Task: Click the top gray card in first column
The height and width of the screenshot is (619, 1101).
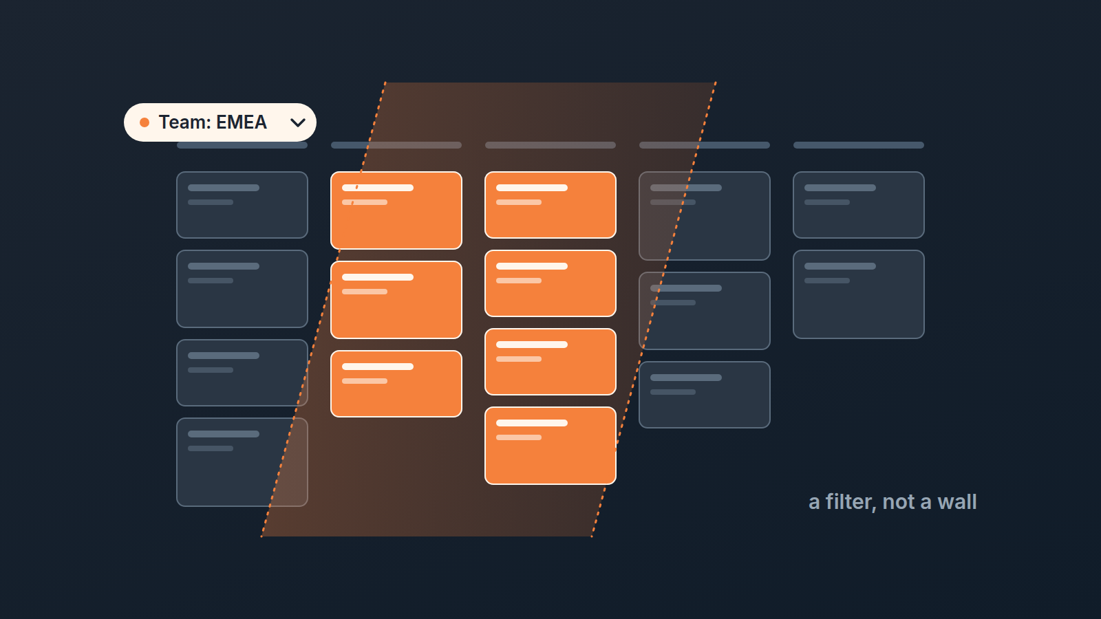Action: (242, 205)
